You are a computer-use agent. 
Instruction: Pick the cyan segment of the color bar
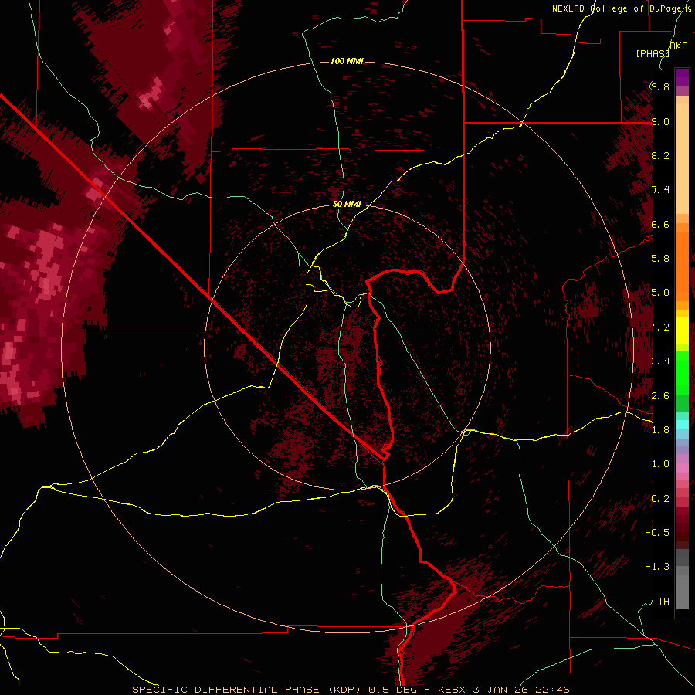(682, 425)
